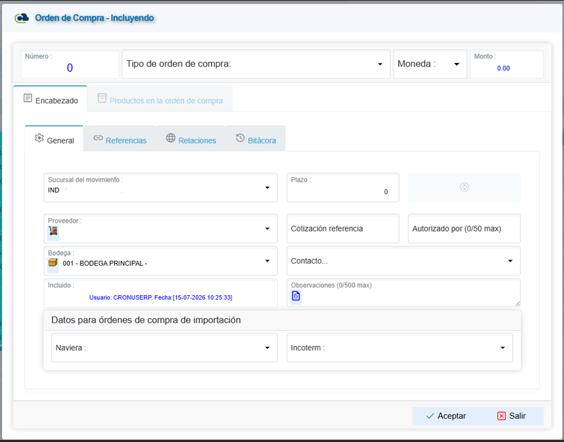Select the Encabezado tab label
Screen dimensions: 564x442
56,101
